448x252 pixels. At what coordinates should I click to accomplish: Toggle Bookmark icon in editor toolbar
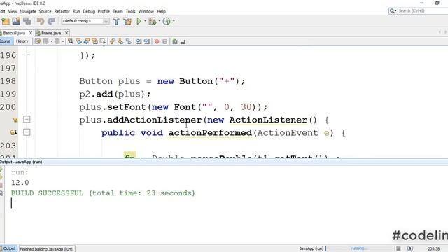[x=129, y=42]
